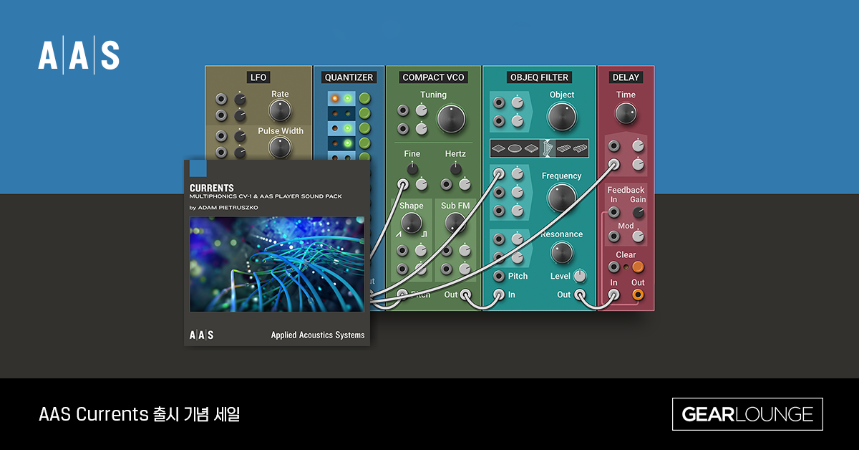Select the oval membrane object icon
The height and width of the screenshot is (450, 859).
pos(515,148)
